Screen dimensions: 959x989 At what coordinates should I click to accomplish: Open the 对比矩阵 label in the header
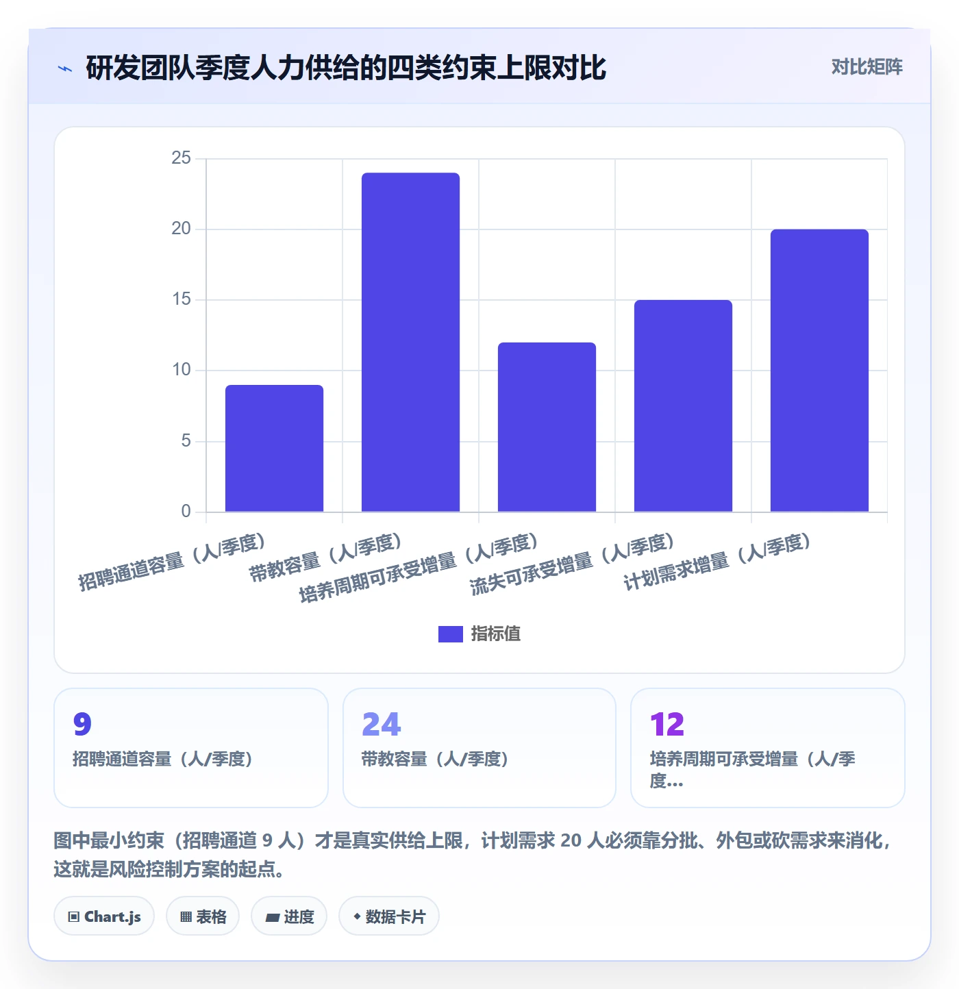pos(867,66)
